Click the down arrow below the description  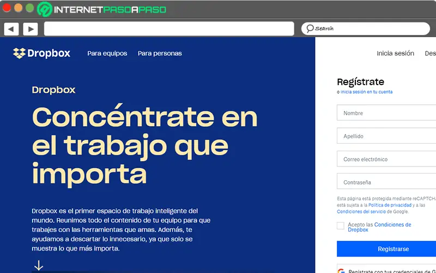pyautogui.click(x=39, y=265)
